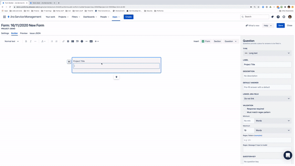Click the Jira Search box
This screenshot has height=166, width=295.
coord(255,17)
